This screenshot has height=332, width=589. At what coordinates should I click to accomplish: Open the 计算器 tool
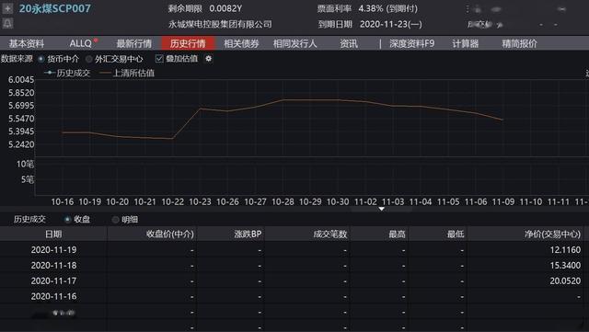(466, 43)
